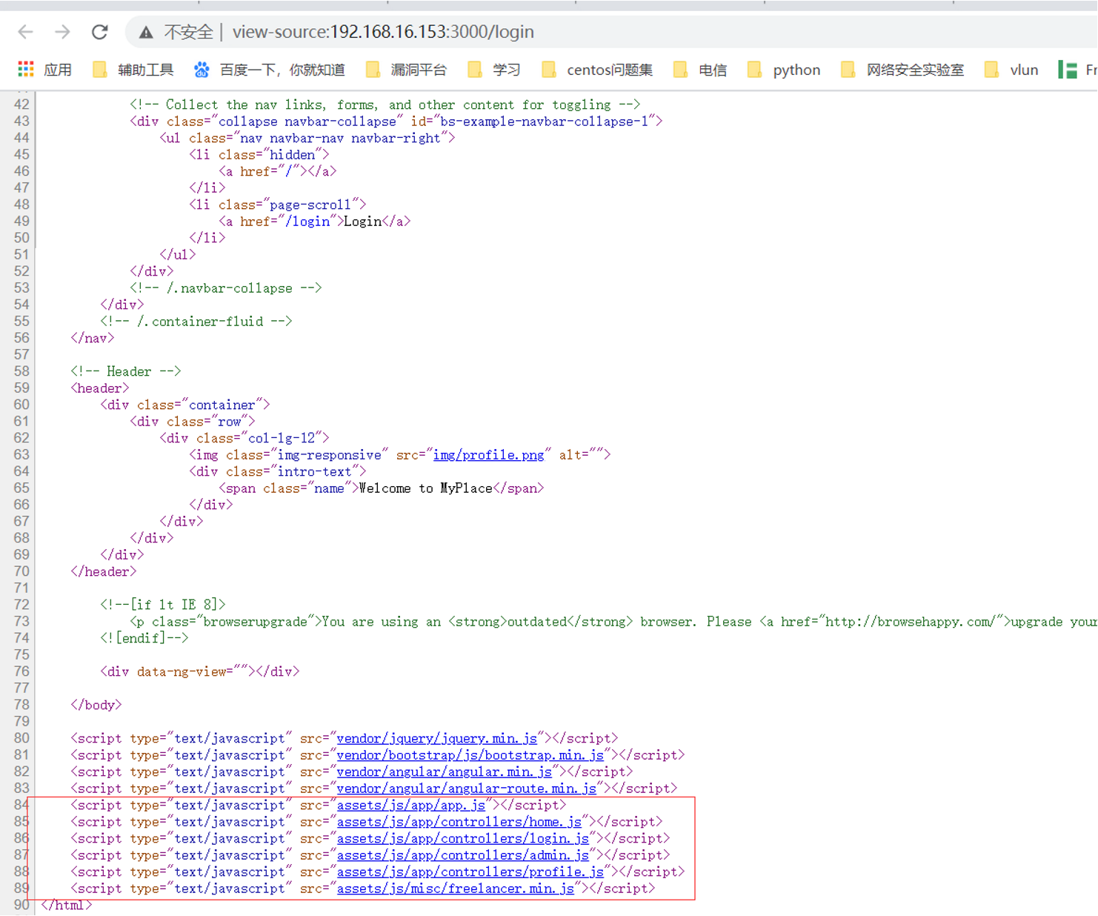Click the 'data-ng-view' div line

[x=200, y=671]
